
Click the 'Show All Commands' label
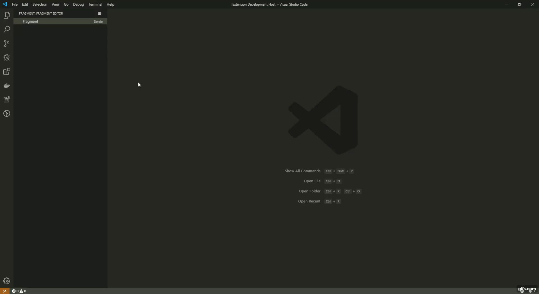click(x=303, y=171)
